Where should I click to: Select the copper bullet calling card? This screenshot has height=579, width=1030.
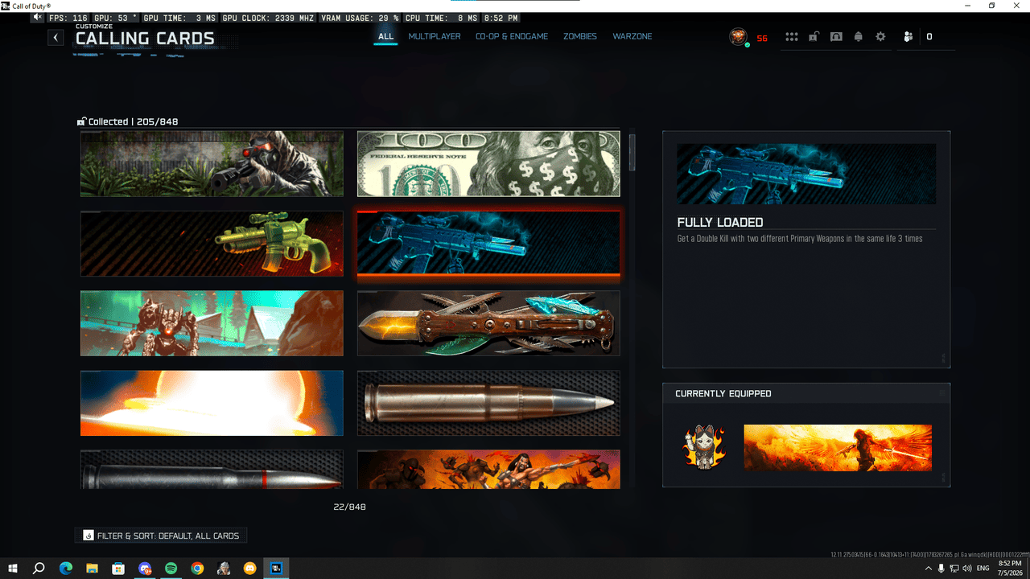(488, 403)
